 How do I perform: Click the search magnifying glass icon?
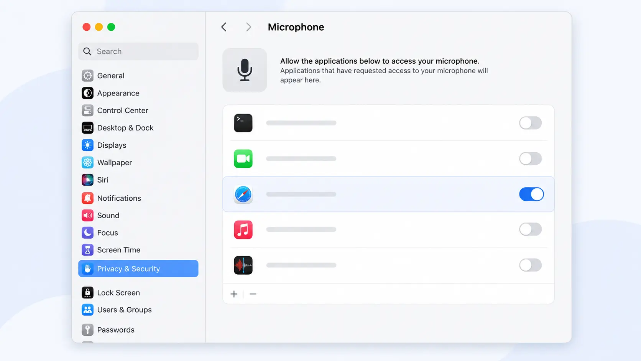87,51
